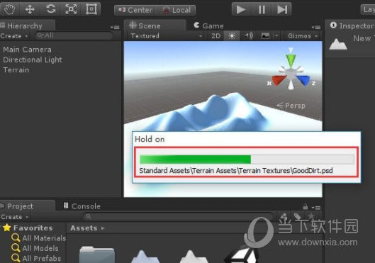This screenshot has height=263, width=375.
Task: Select All Prefabs saved search
Action: tap(36, 258)
